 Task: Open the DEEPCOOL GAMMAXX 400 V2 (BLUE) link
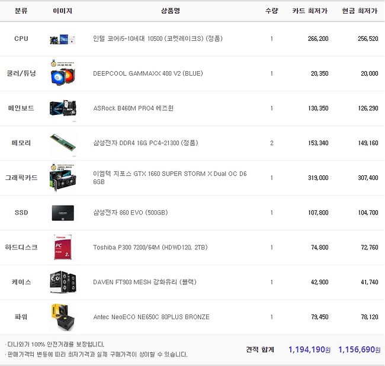(x=148, y=73)
